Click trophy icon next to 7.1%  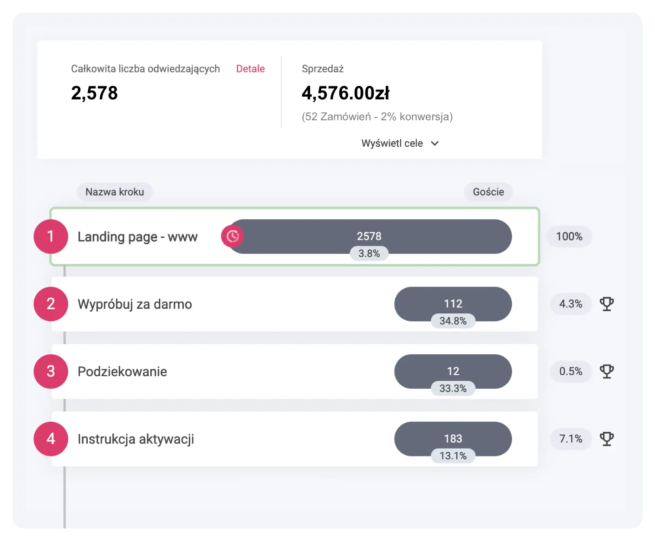point(607,439)
